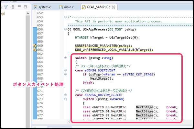
Task: Click NextStage() on the eWGTID_00_NextBtn line
Action: click(x=147, y=107)
